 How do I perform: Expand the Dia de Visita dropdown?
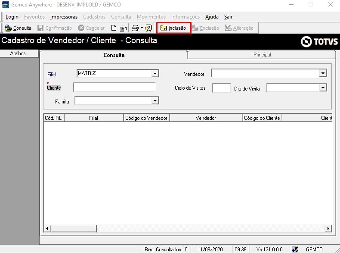point(323,88)
